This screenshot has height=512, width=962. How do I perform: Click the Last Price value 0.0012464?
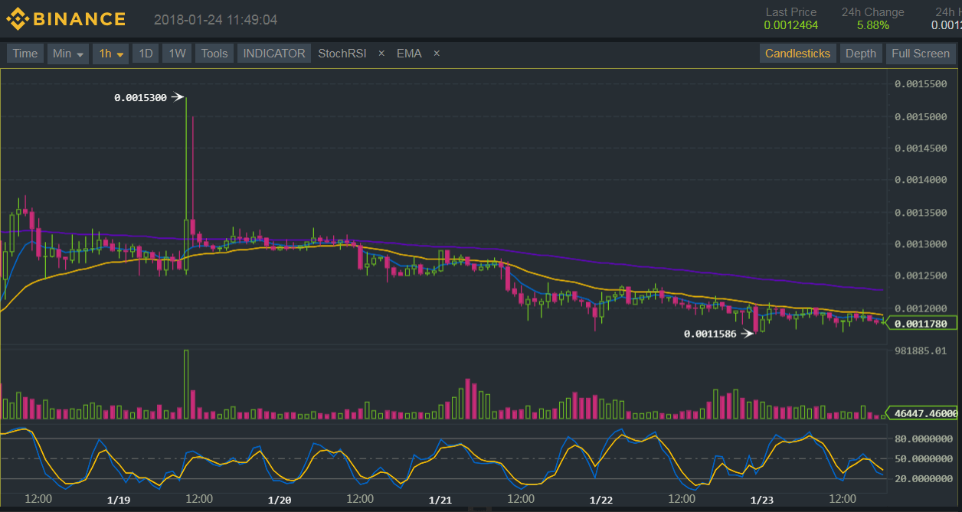(x=790, y=25)
